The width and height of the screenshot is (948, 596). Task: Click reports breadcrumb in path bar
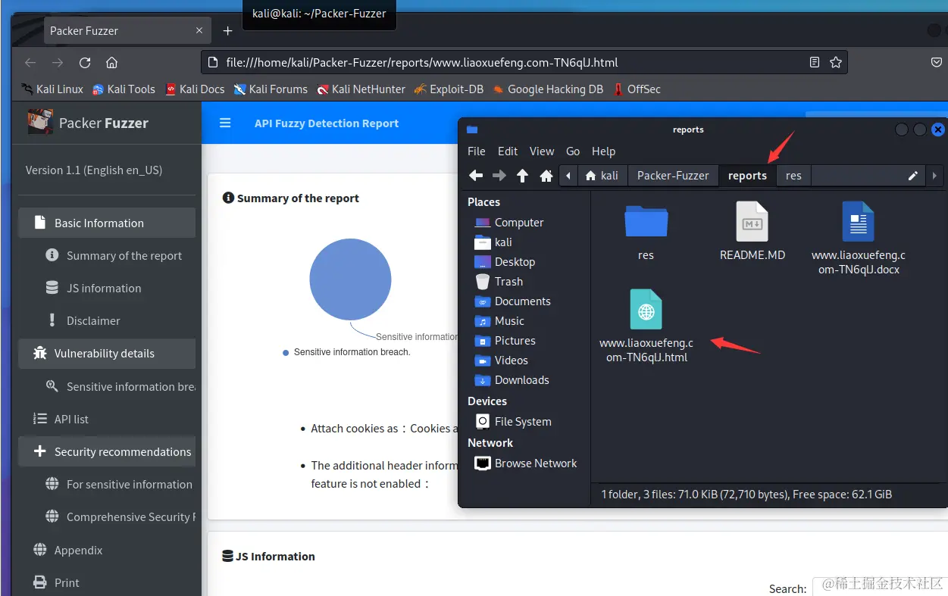pos(747,176)
